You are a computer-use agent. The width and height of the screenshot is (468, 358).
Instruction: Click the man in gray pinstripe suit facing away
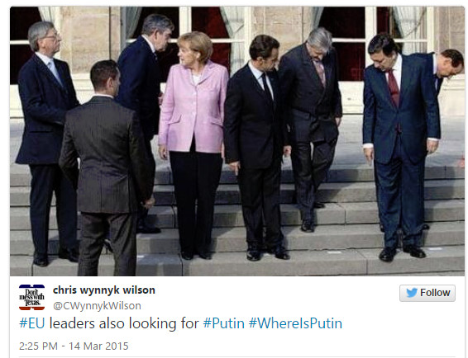click(106, 168)
